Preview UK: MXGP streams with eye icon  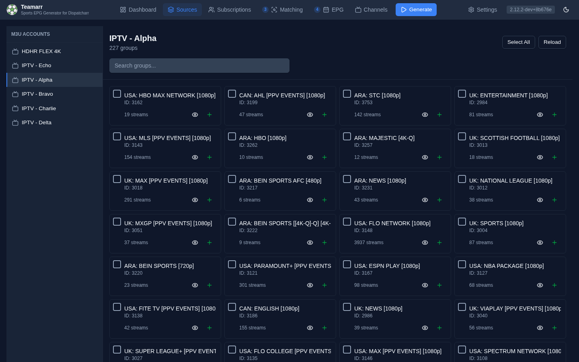pyautogui.click(x=195, y=243)
